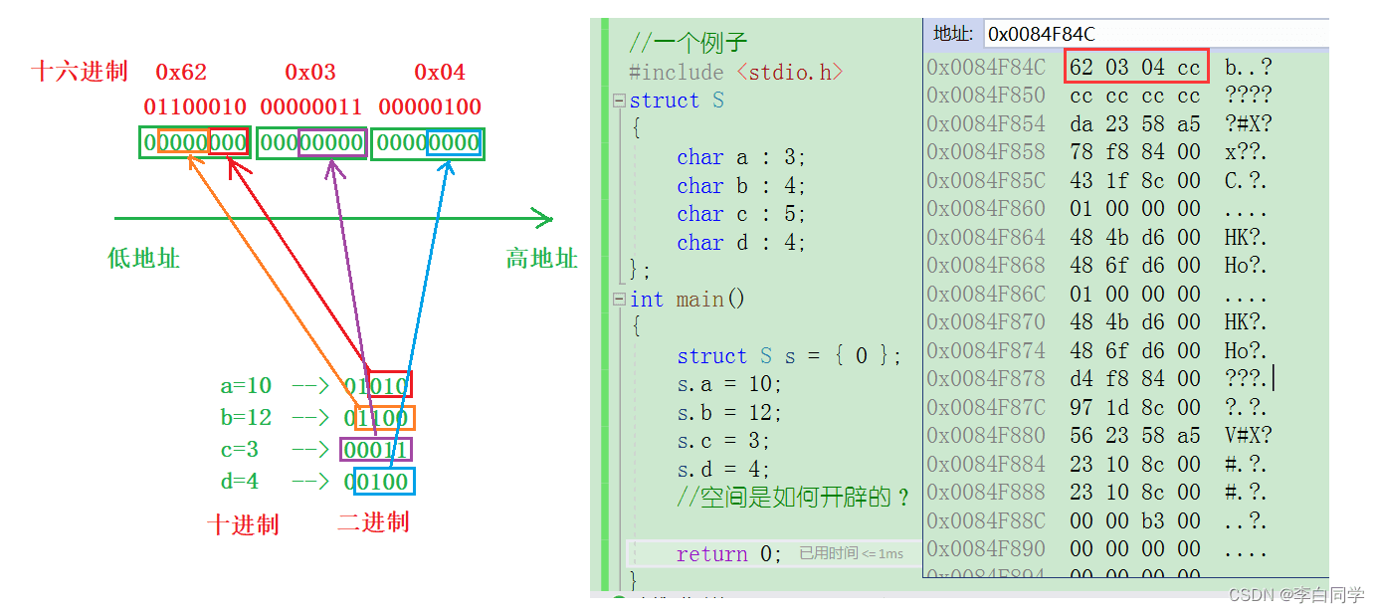Click the s.d = 4; statement

723,469
